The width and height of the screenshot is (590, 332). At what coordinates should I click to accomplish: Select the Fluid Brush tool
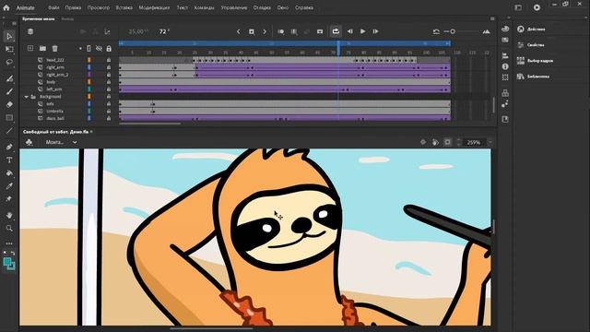pos(9,78)
